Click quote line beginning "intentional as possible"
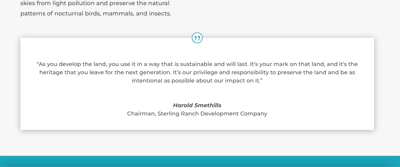 pyautogui.click(x=197, y=81)
